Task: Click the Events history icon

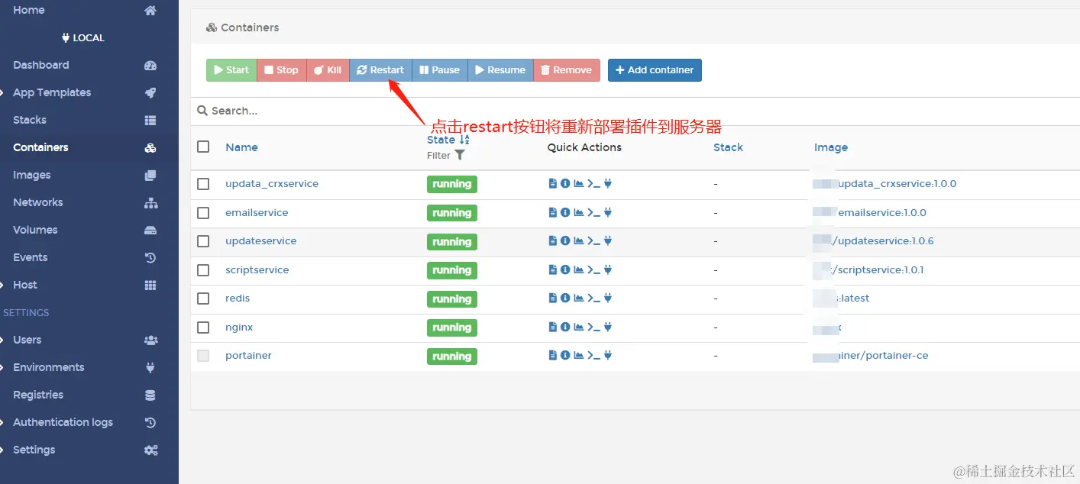Action: 150,257
